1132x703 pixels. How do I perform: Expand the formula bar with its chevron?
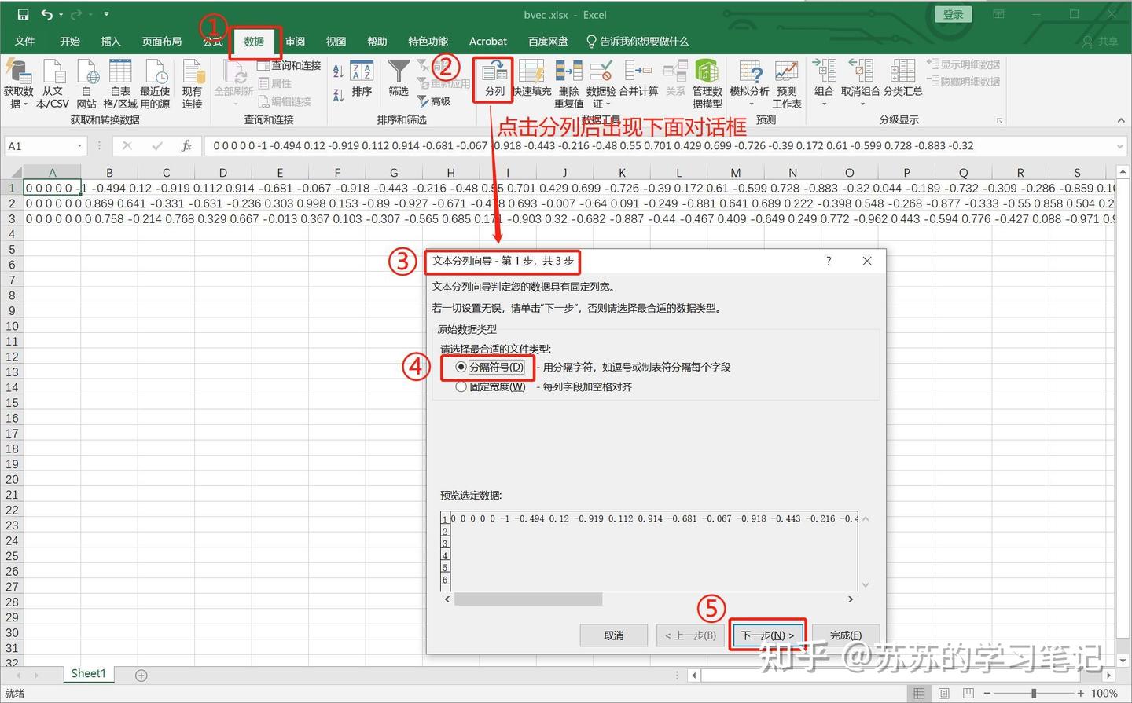pyautogui.click(x=1120, y=145)
